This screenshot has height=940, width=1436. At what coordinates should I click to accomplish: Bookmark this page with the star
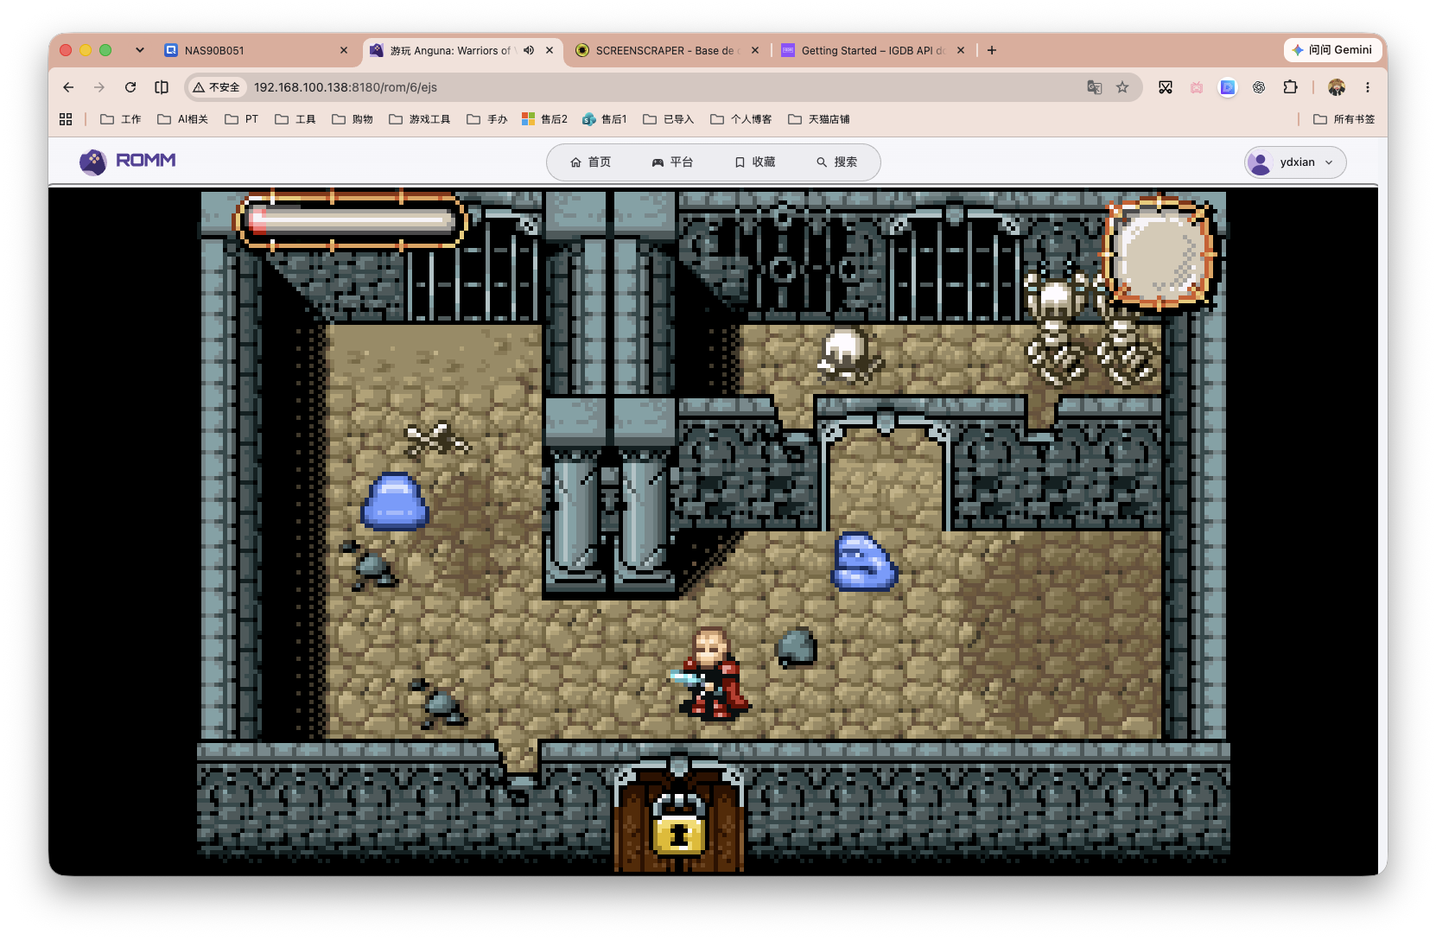point(1122,87)
